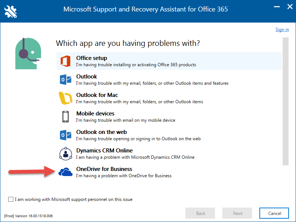The height and width of the screenshot is (222, 296).
Task: Open the Sign in link
Action: coord(282,30)
